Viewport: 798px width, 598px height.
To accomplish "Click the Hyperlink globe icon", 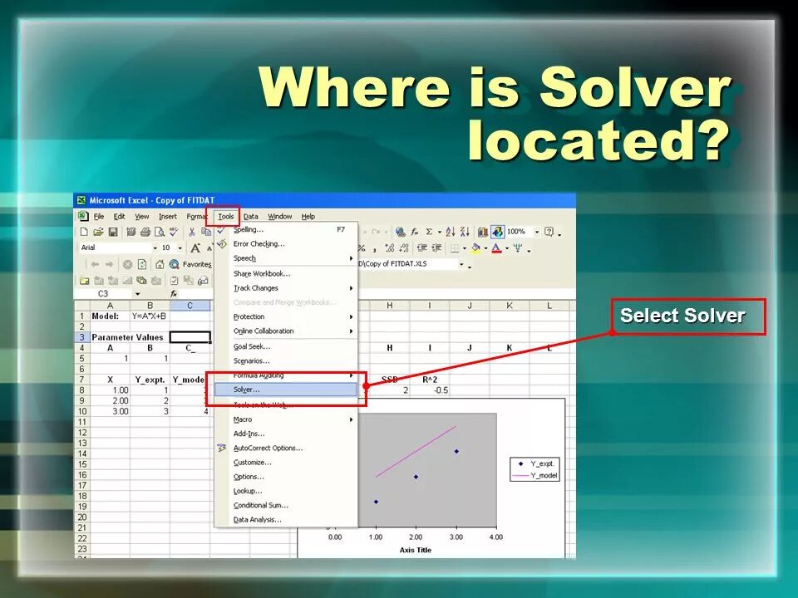I will (x=401, y=232).
